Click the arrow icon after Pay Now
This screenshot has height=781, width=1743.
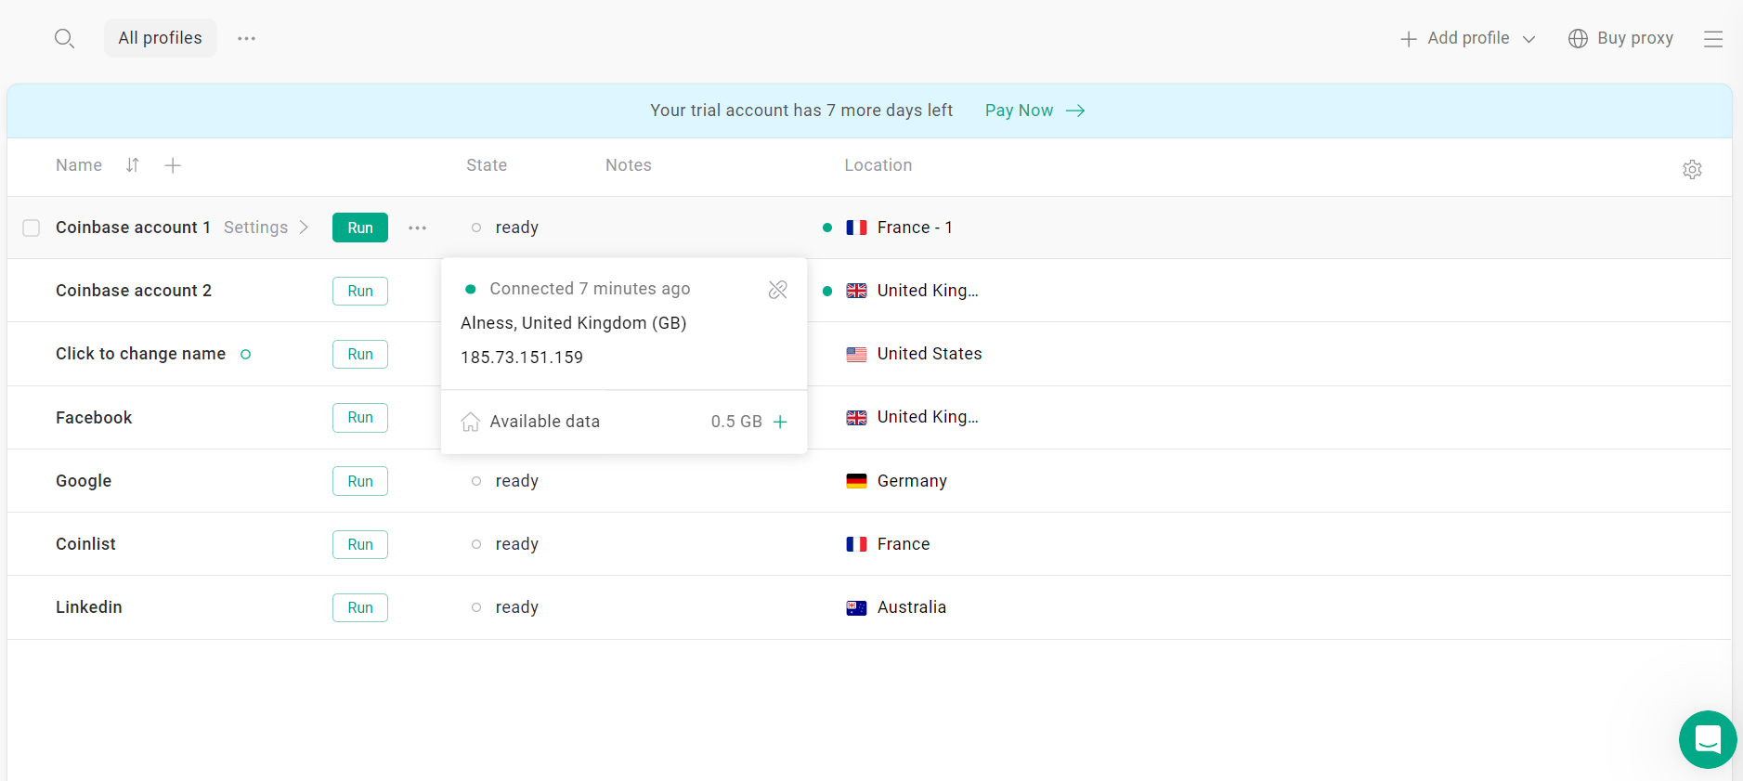click(x=1075, y=111)
